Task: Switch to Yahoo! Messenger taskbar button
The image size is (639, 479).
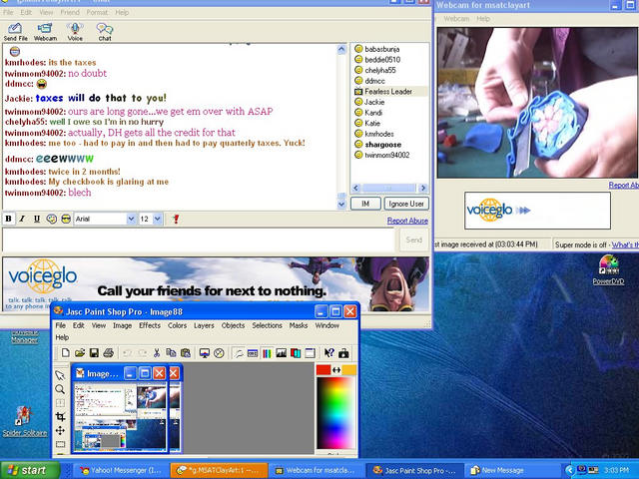Action: tap(122, 470)
